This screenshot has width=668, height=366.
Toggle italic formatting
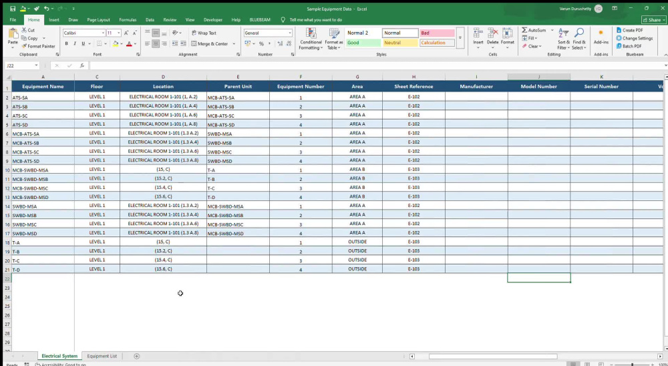(x=75, y=43)
